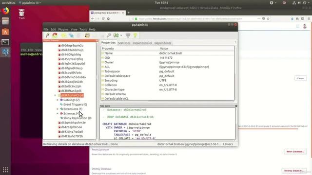Click the OID value 14611872
The width and height of the screenshot is (312, 175).
(x=166, y=58)
